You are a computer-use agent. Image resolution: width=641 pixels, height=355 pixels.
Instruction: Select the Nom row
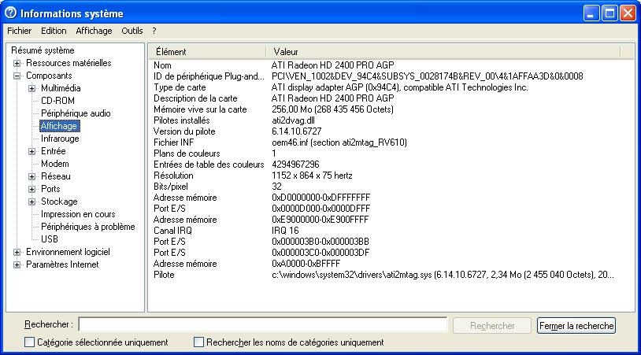[x=391, y=65]
